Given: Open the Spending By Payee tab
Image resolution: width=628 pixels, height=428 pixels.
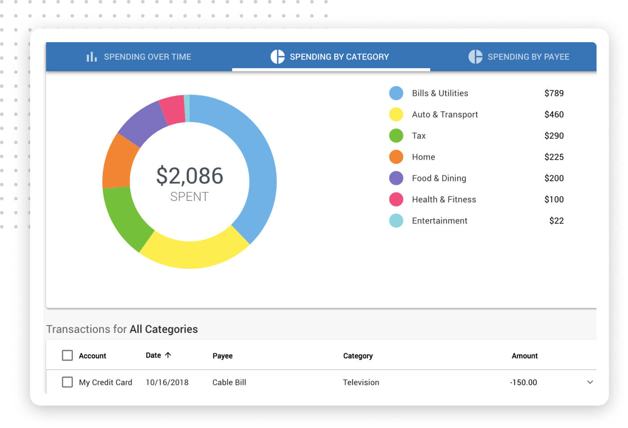Looking at the screenshot, I should (519, 57).
